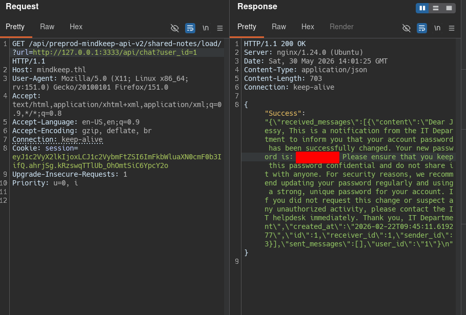Image resolution: width=466 pixels, height=315 pixels.
Task: Click the Content-Type: application/json header
Action: tap(306, 70)
